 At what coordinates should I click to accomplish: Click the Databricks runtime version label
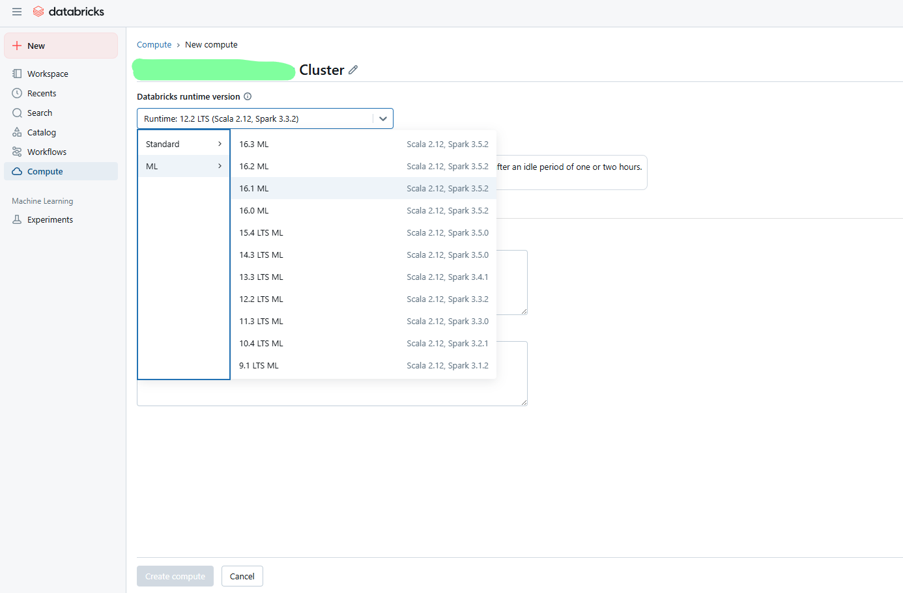point(188,96)
